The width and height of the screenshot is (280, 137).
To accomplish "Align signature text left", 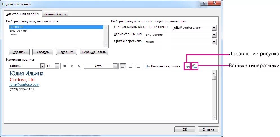I will pos(123,66).
